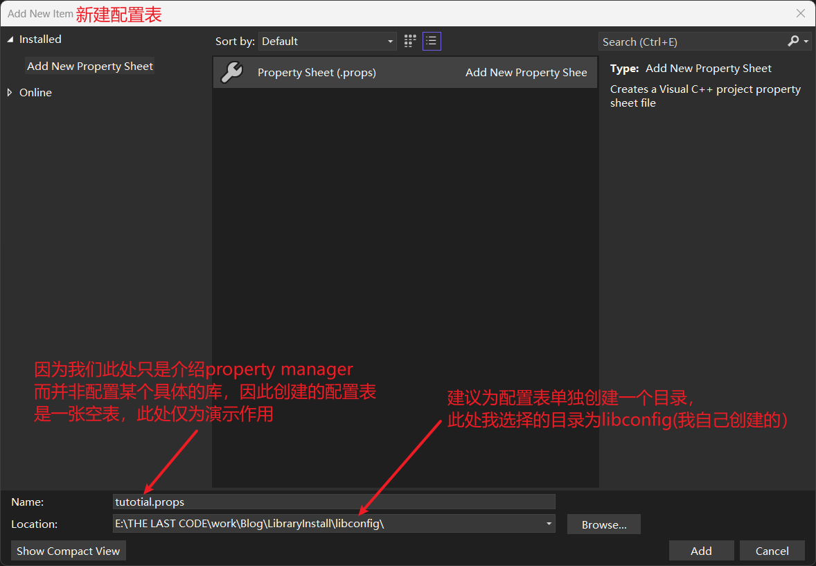
Task: Open the Sort by Default dropdown
Action: coord(328,41)
